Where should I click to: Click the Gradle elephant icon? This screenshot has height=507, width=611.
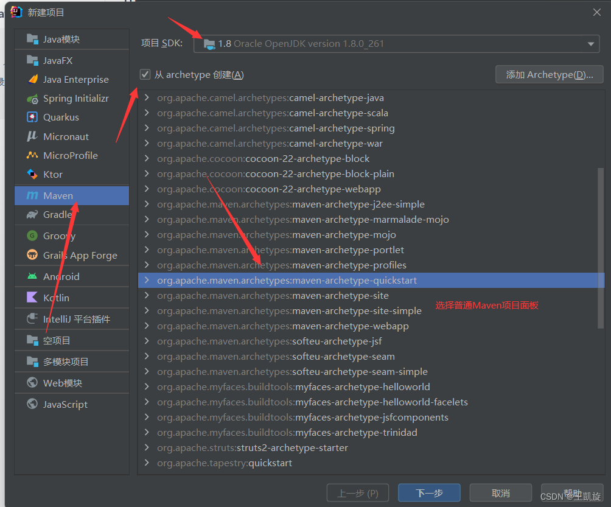(32, 214)
